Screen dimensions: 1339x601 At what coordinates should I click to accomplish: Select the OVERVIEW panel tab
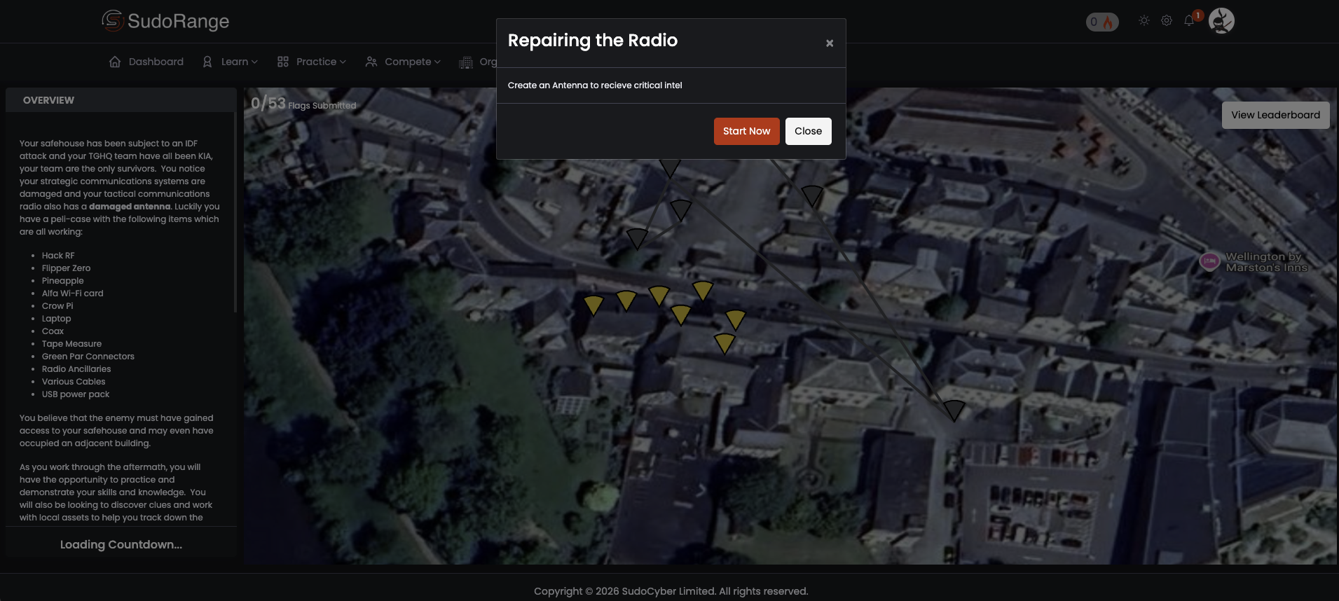click(x=48, y=100)
